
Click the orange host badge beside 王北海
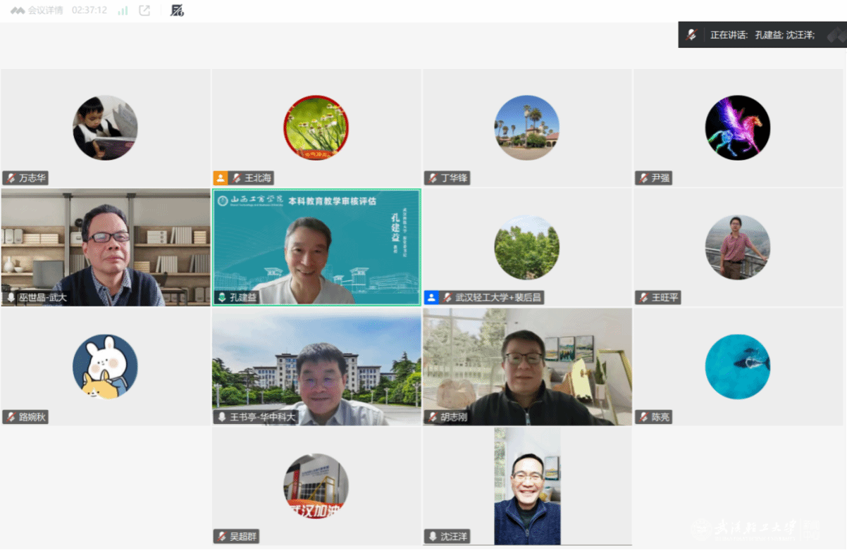pos(220,178)
